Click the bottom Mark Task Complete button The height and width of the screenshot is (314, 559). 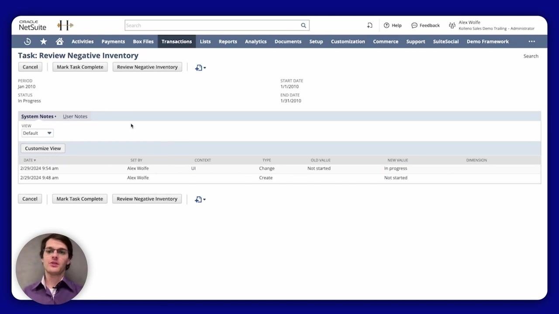click(x=79, y=199)
